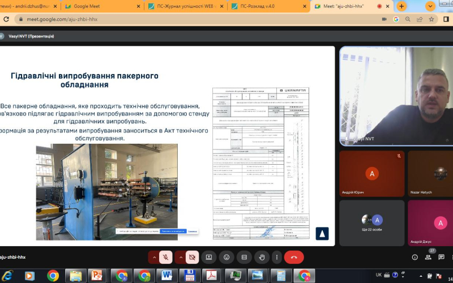Raise hand in the meeting
Screen dimensions: 453x283
click(x=262, y=257)
